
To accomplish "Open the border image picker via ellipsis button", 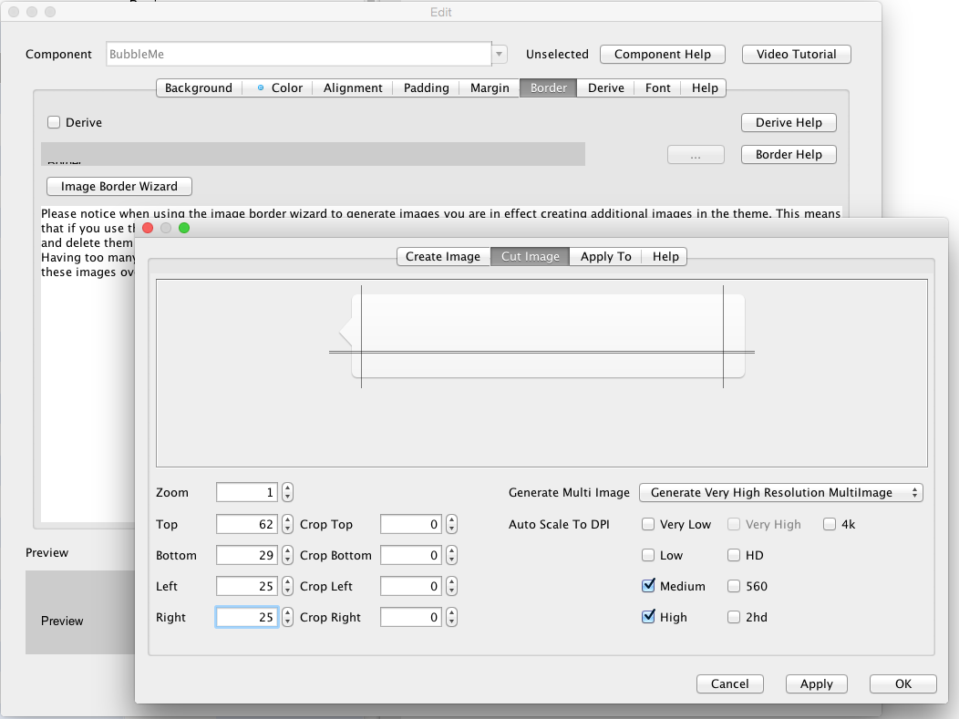I will click(x=696, y=154).
